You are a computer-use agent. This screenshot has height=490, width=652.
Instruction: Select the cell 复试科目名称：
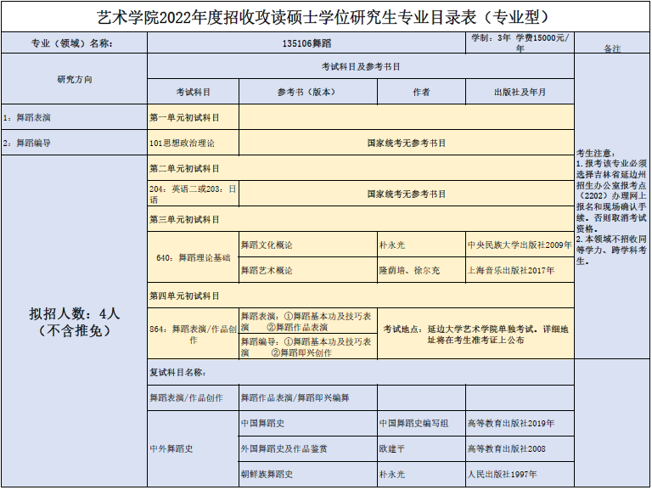coord(361,372)
